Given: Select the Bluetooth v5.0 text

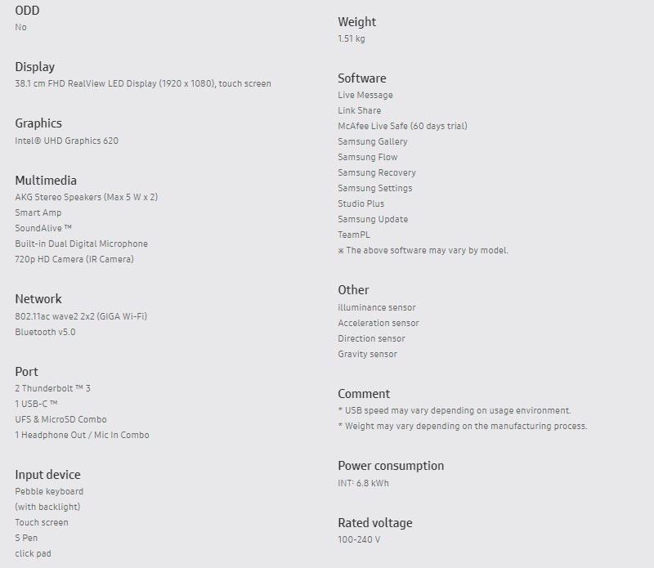Looking at the screenshot, I should pyautogui.click(x=45, y=332).
